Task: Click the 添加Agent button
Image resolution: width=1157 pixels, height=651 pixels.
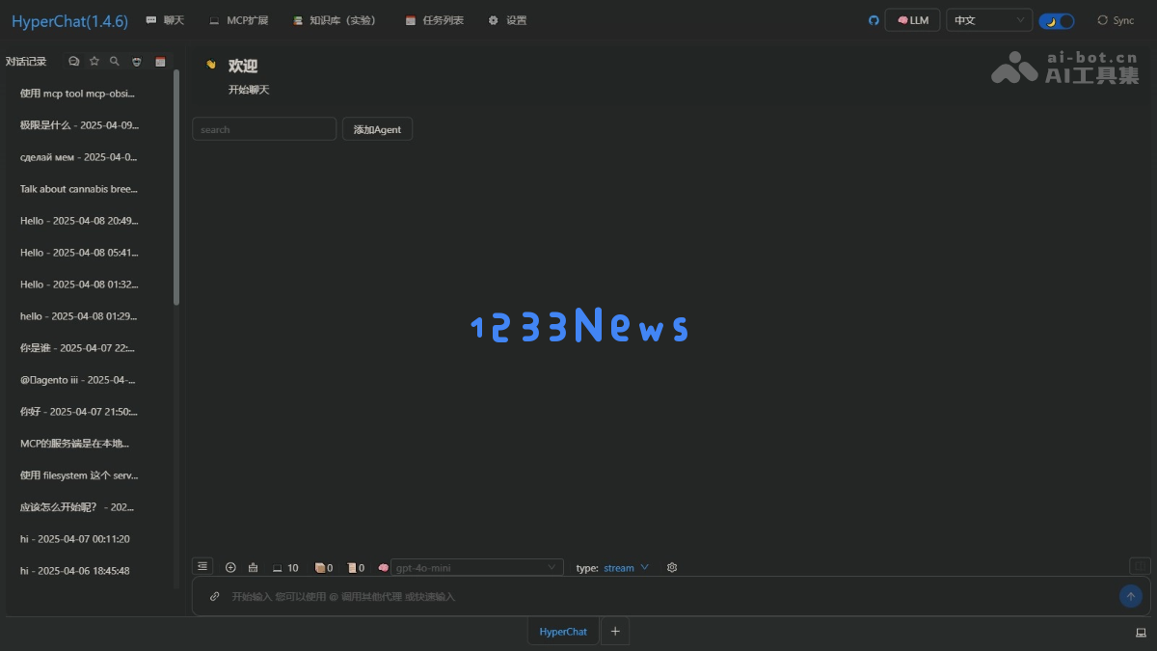Action: pyautogui.click(x=377, y=129)
